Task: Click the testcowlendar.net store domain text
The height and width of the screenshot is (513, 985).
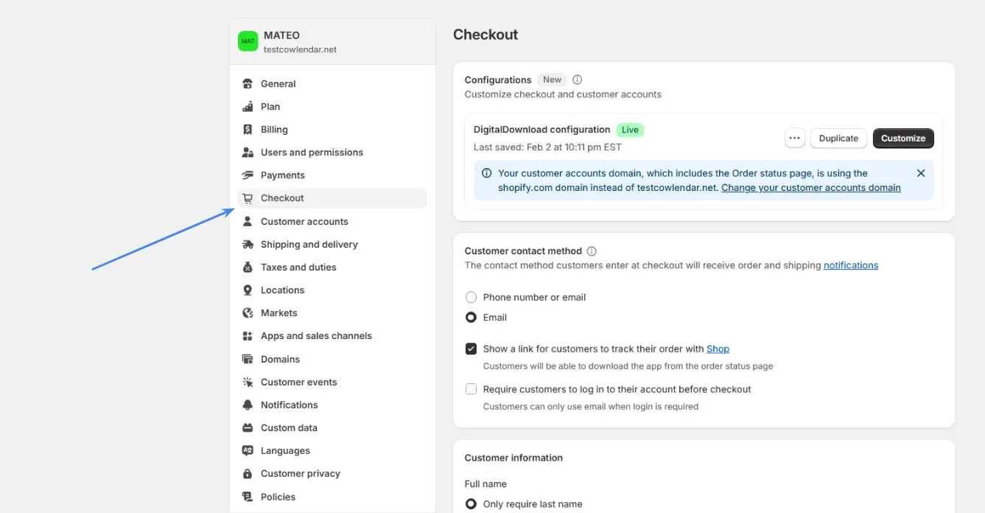Action: point(300,50)
